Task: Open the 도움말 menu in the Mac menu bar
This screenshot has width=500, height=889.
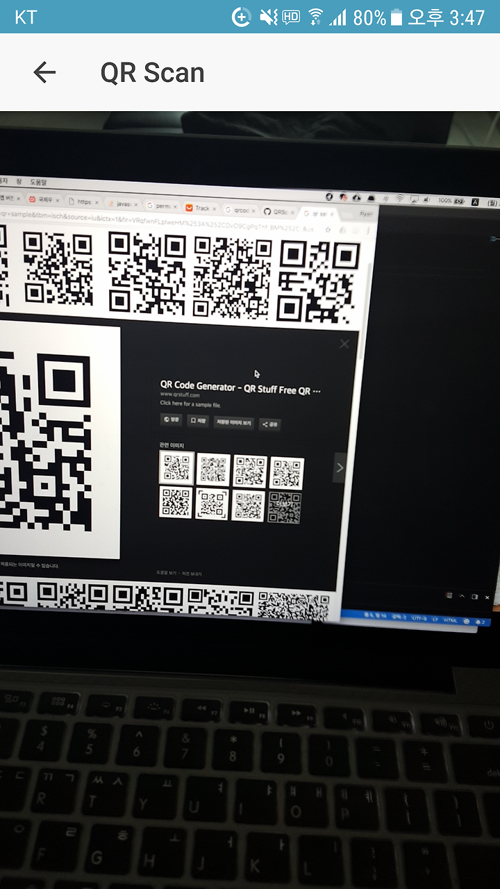Action: click(x=39, y=183)
